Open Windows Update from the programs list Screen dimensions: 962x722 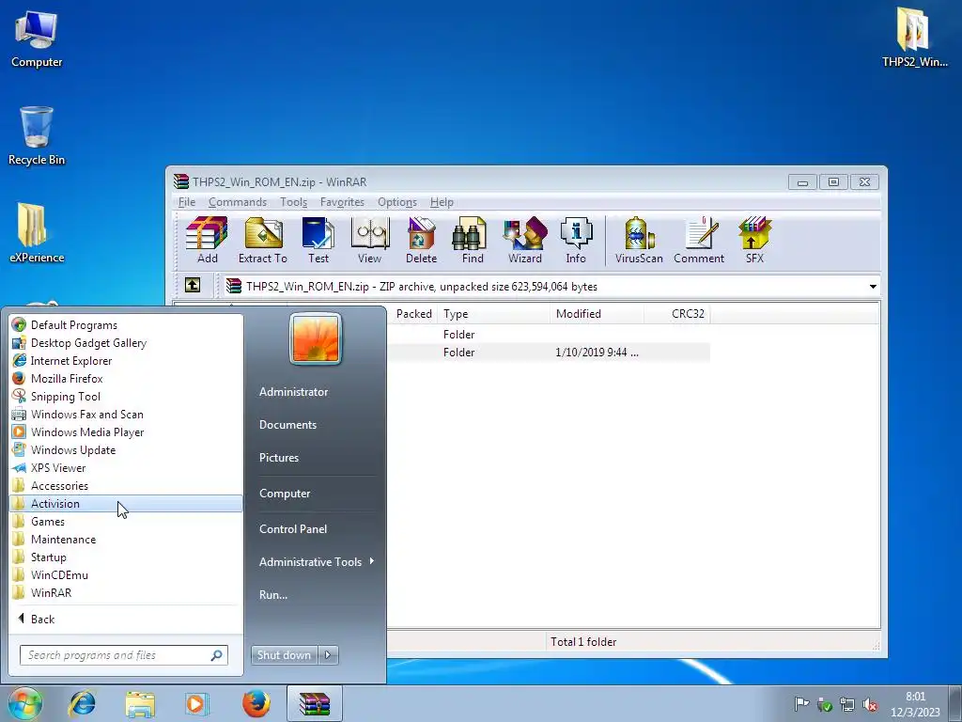(126, 449)
